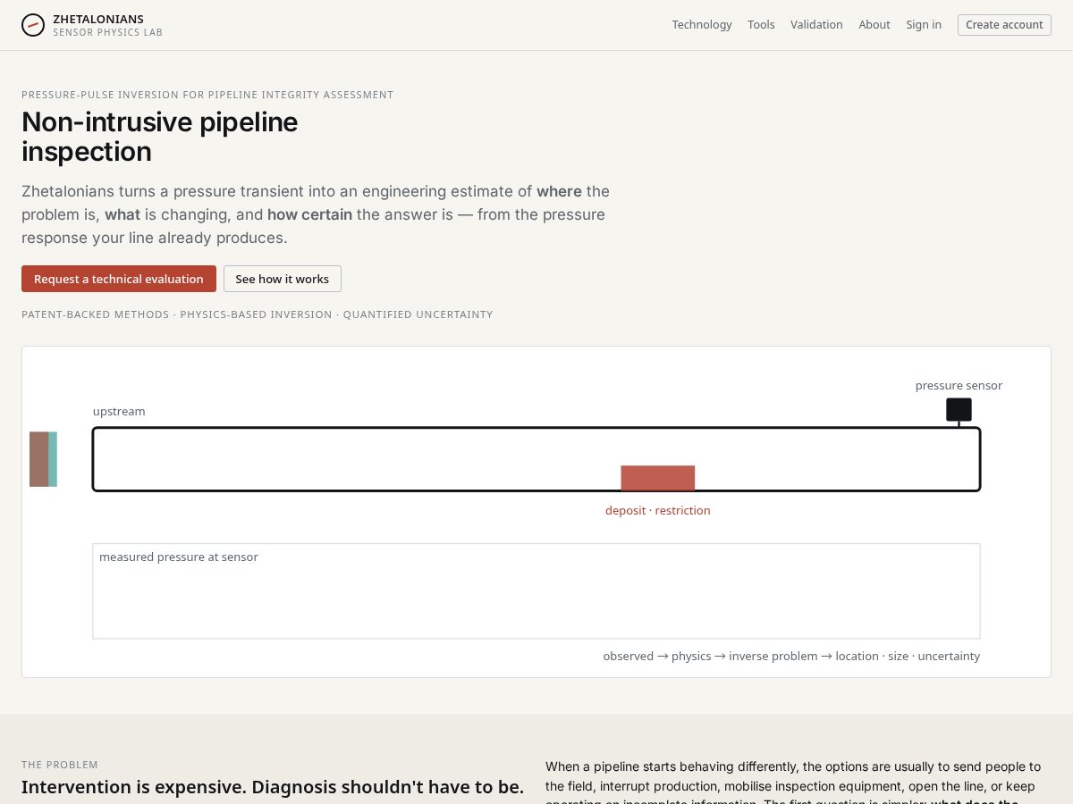Click the 'observed → physics → inverse problem' caption

(791, 656)
